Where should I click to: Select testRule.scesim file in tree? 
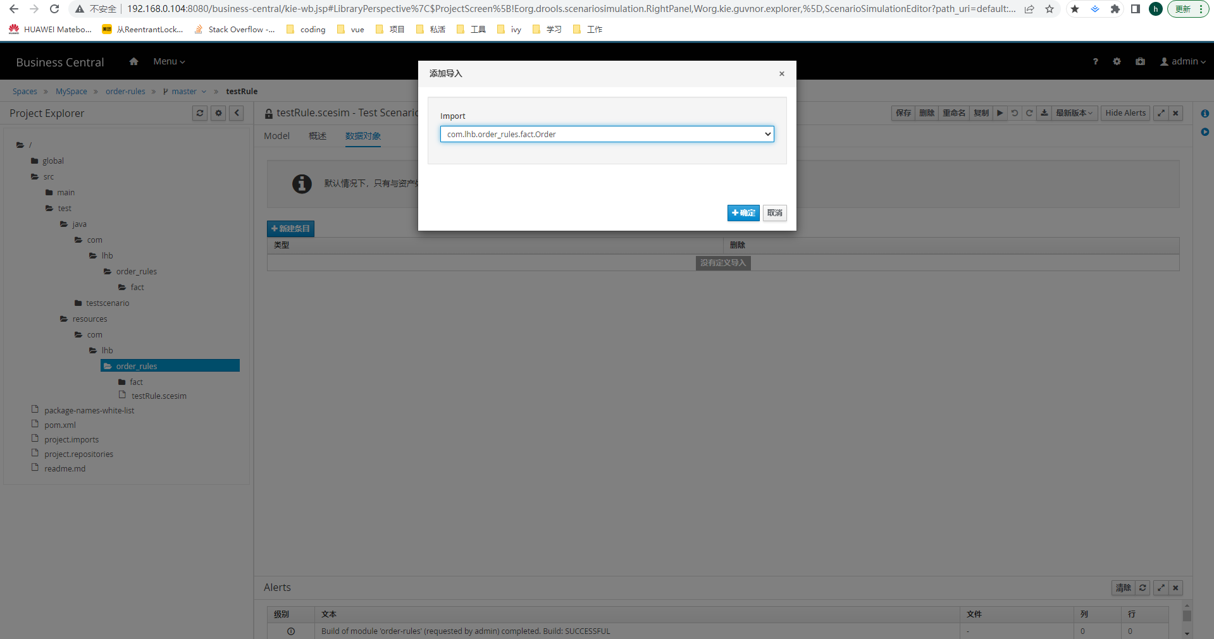(x=159, y=396)
